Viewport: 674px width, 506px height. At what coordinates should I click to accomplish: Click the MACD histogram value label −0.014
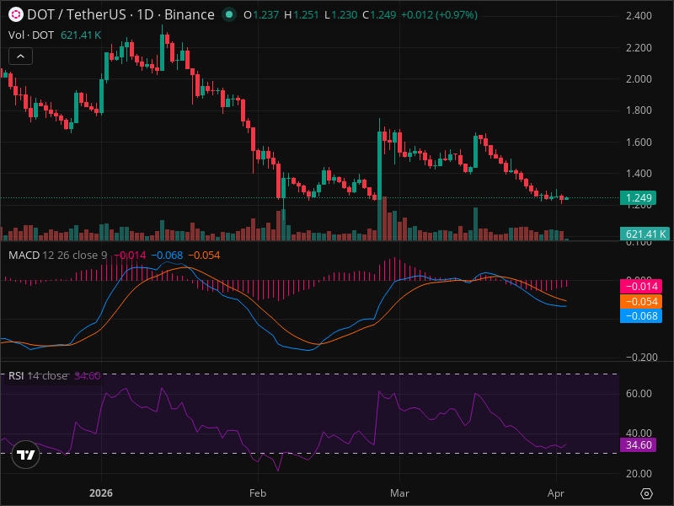(x=641, y=287)
